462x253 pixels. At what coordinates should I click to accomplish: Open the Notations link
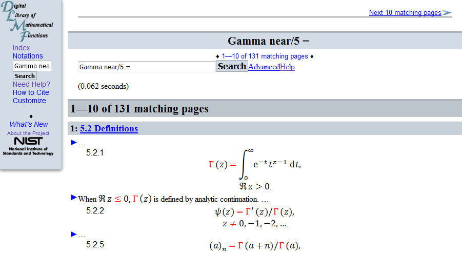pos(28,56)
